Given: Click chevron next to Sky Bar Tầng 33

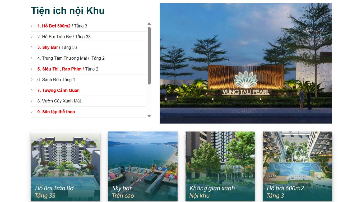Looking at the screenshot, I should (32, 47).
